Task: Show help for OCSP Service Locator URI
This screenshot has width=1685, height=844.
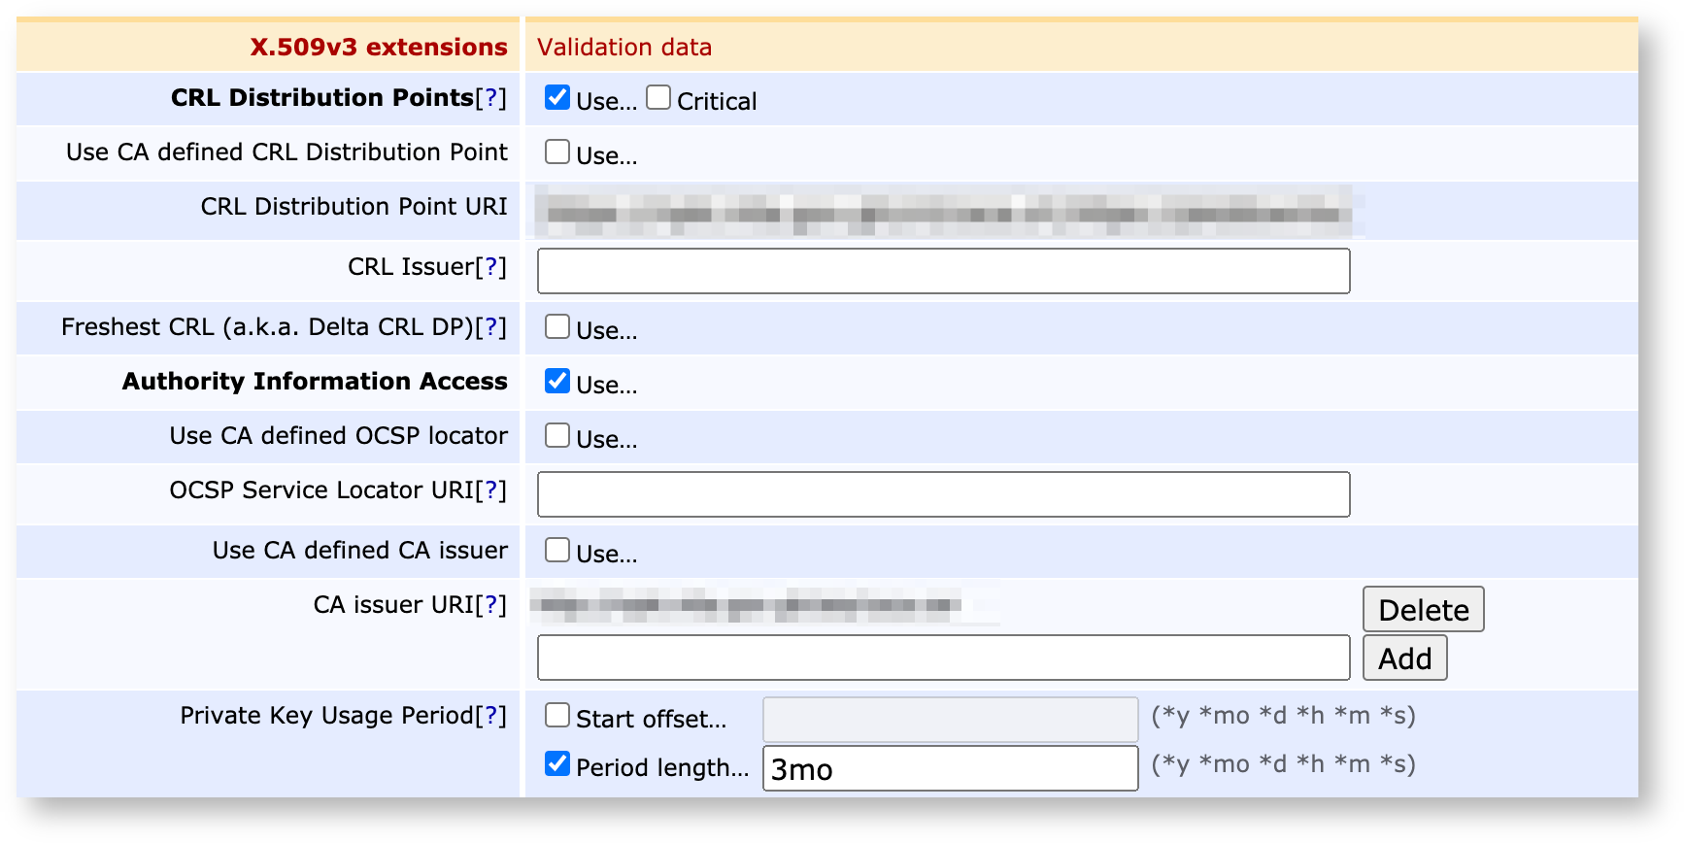Action: (x=490, y=490)
